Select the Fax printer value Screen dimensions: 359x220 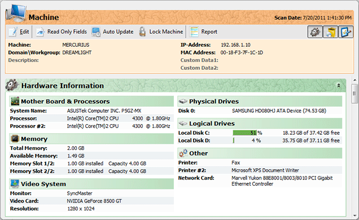pos(236,162)
